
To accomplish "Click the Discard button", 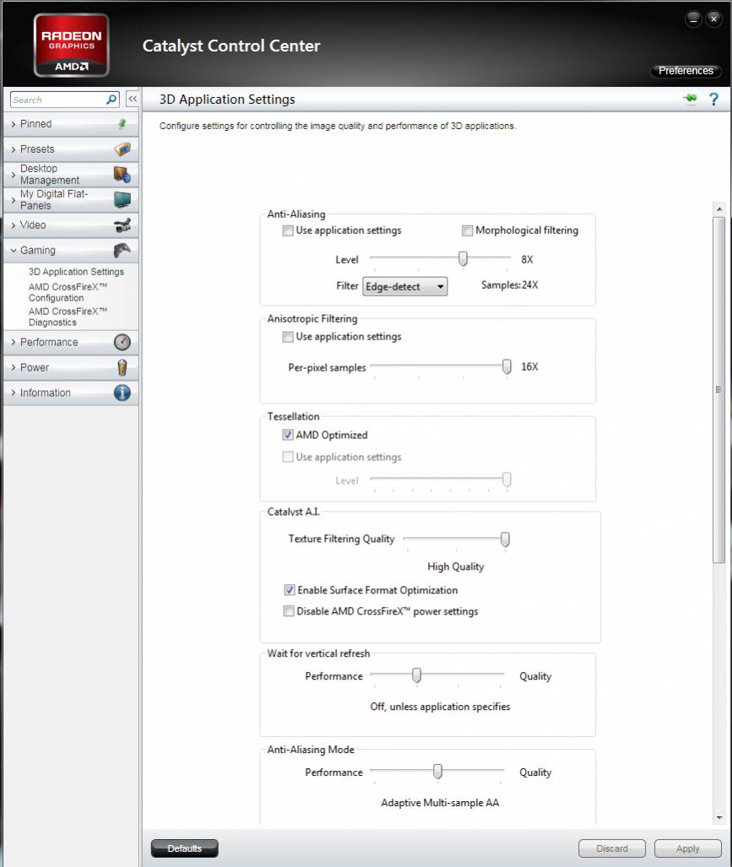I will tap(612, 848).
